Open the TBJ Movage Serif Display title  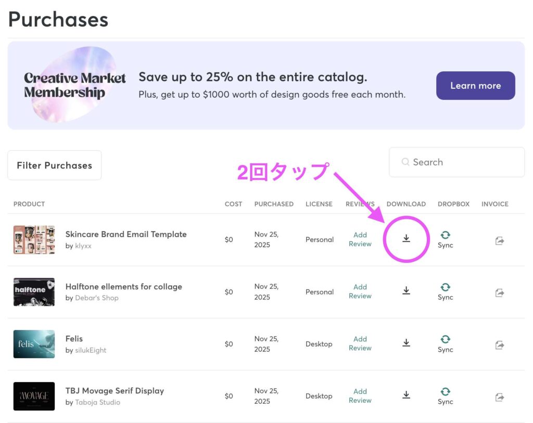tap(115, 391)
